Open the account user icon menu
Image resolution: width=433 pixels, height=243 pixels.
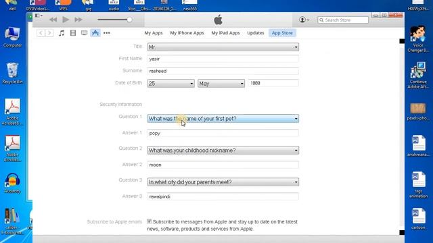pyautogui.click(x=304, y=20)
